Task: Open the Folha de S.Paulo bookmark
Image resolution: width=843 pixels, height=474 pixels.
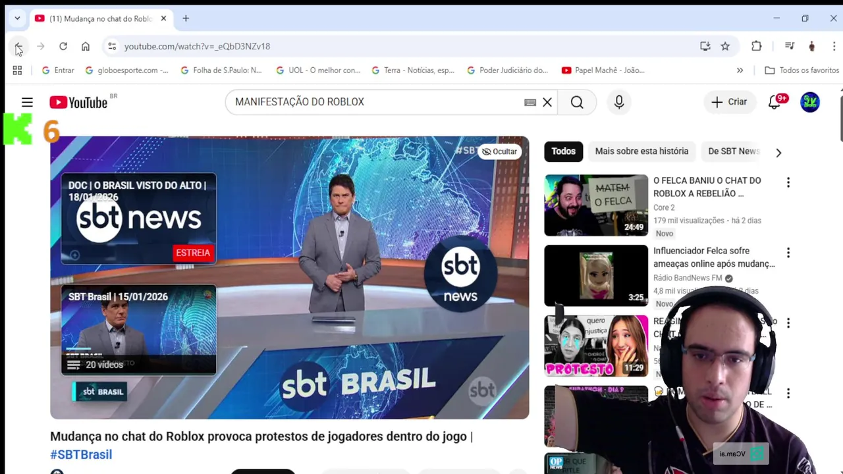Action: (221, 70)
